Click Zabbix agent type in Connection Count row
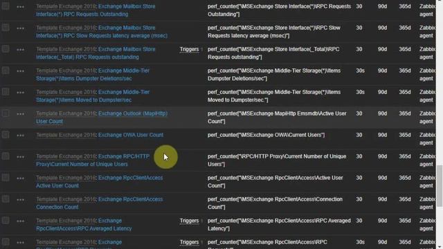Viewport: 443px width, 249px height. click(x=427, y=203)
